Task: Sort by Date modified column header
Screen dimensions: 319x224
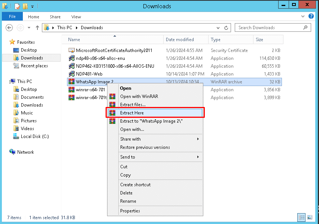Action: coord(186,39)
